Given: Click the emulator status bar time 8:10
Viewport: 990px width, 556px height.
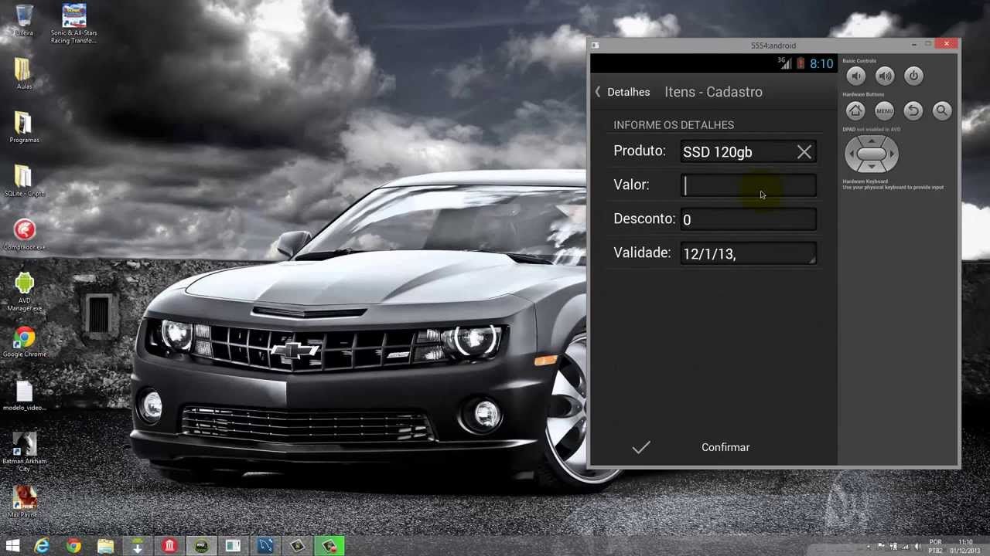Looking at the screenshot, I should coord(821,64).
